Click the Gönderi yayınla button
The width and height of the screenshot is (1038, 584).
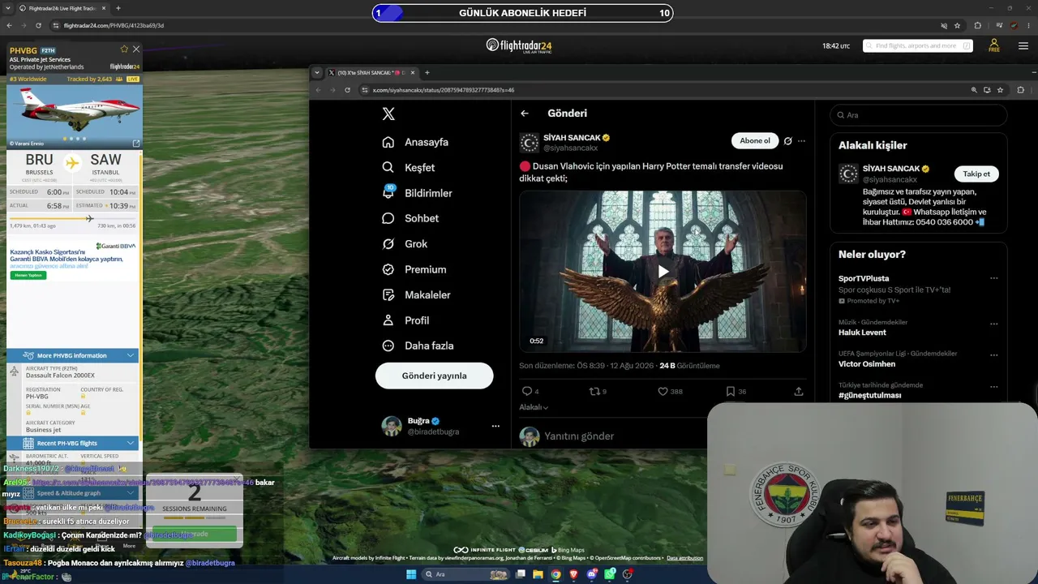pyautogui.click(x=434, y=376)
